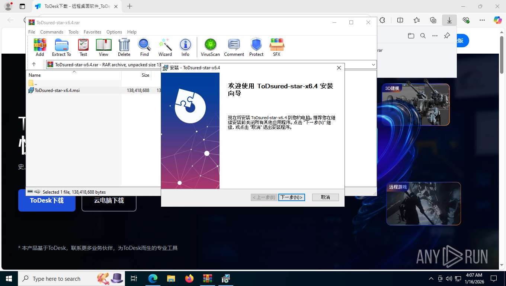
Task: Open the Collections icon in Edge
Action: pos(433,20)
